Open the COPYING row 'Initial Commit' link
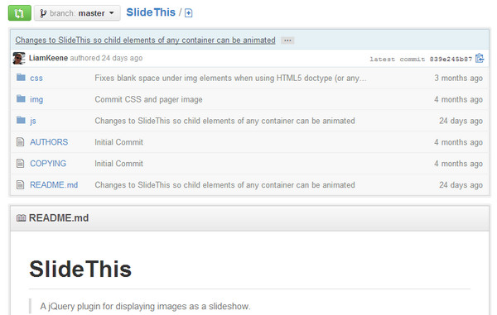Viewport: 497px width, 315px height. click(118, 164)
